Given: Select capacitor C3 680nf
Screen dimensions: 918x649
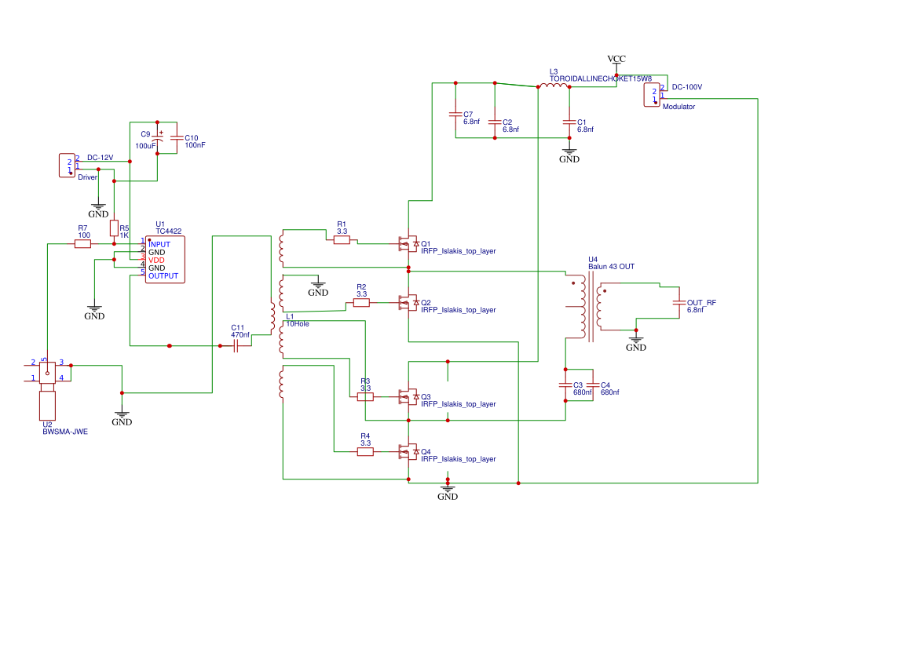Looking at the screenshot, I should tap(565, 385).
